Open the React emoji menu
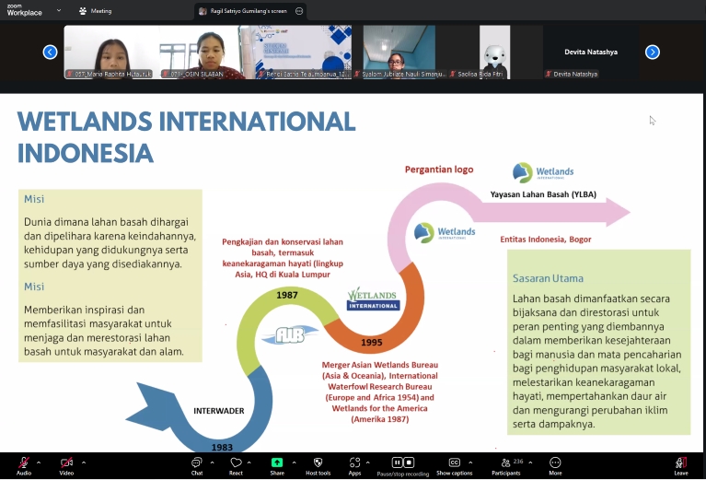 pyautogui.click(x=236, y=465)
